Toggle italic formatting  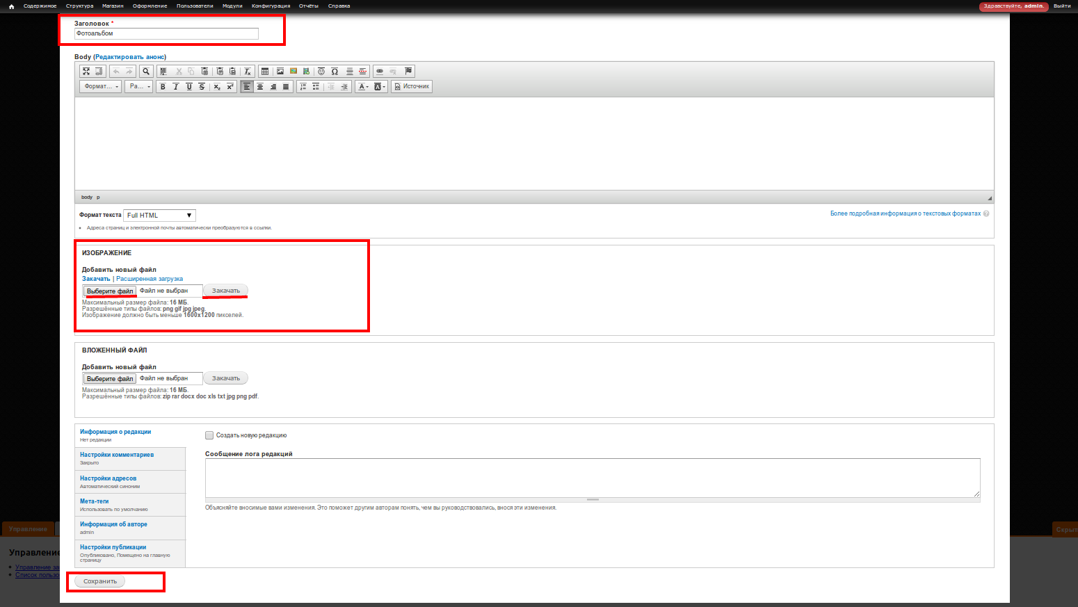point(176,87)
